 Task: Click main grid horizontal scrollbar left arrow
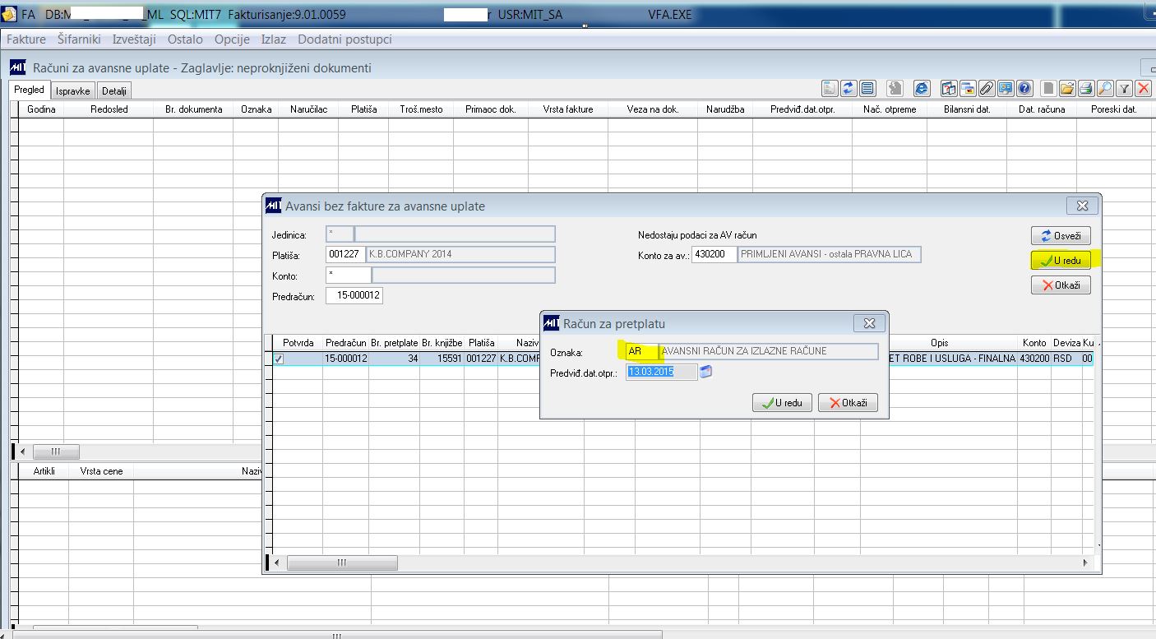[x=21, y=451]
